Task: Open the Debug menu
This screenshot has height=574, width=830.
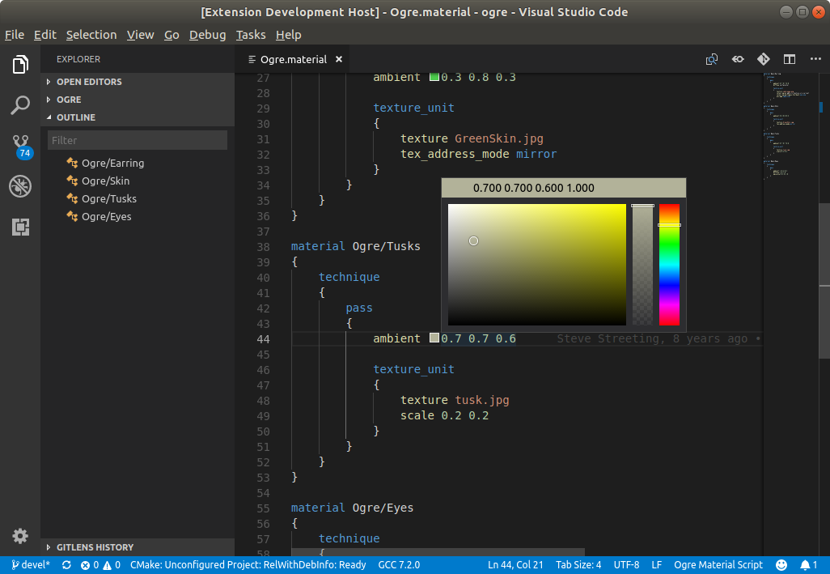Action: click(x=207, y=35)
